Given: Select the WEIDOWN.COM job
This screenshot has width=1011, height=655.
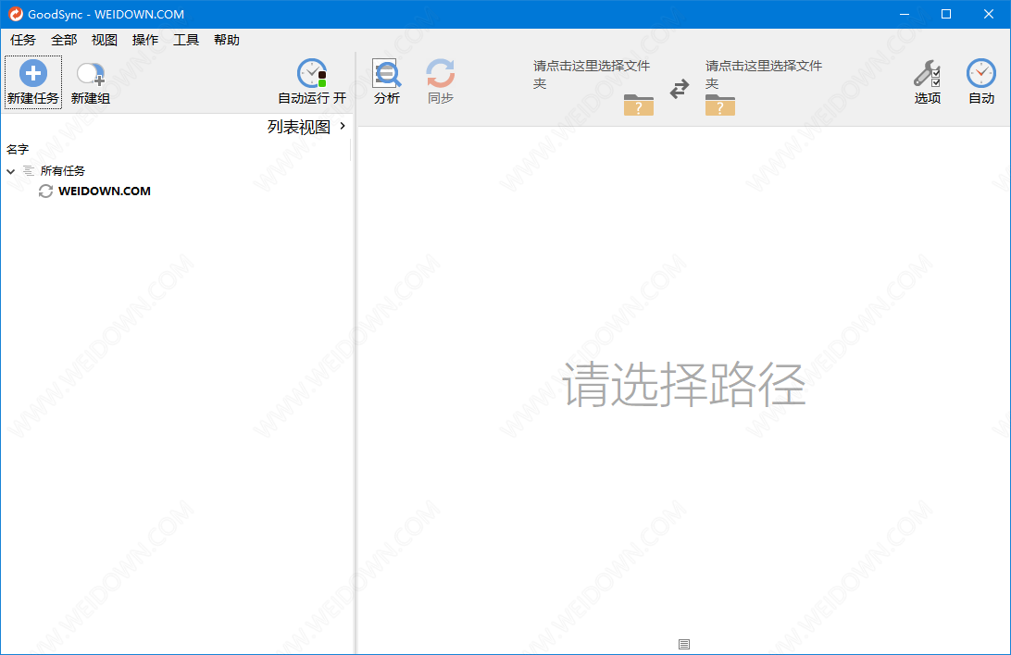Looking at the screenshot, I should click(x=105, y=192).
